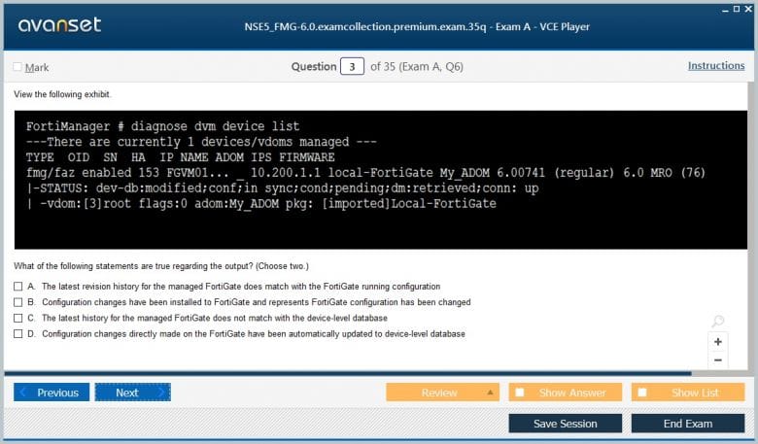Enable the Show Answer checkbox
Image resolution: width=758 pixels, height=444 pixels.
click(520, 393)
